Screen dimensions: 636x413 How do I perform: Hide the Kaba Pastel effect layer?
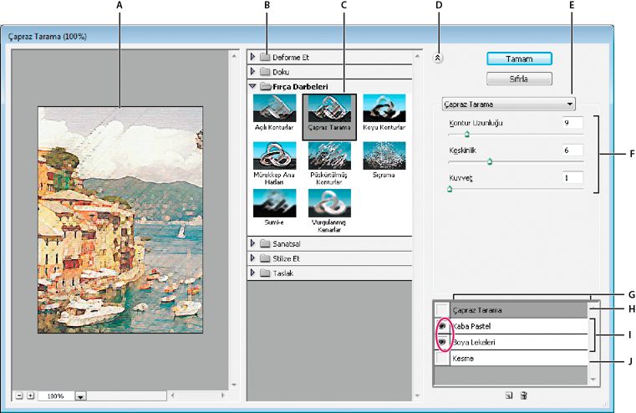click(x=442, y=326)
